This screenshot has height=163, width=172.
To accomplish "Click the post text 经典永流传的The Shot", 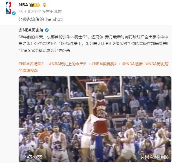I will pyautogui.click(x=41, y=19).
